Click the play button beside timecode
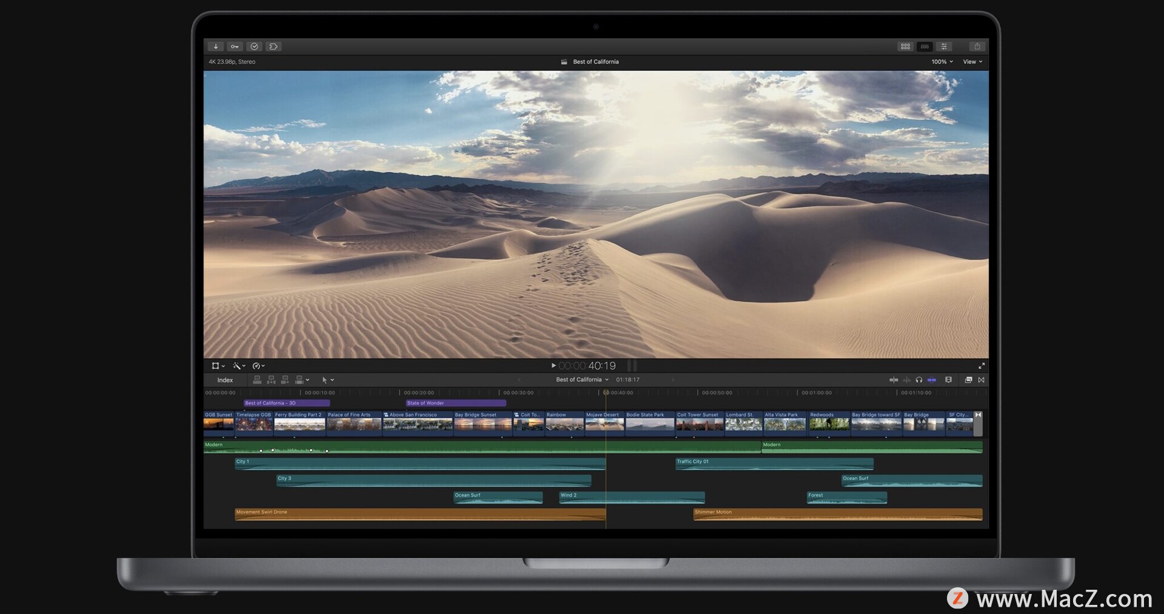Viewport: 1164px width, 614px height. (554, 365)
